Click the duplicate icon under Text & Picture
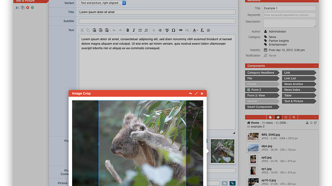The height and width of the screenshot is (186, 332). [23, 8]
